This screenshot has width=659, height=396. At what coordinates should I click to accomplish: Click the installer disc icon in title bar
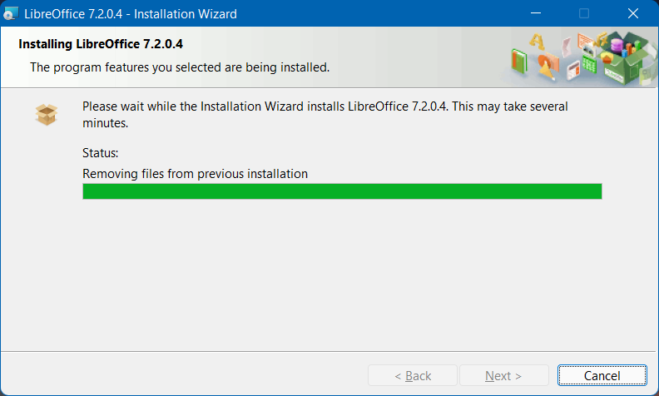coord(11,13)
